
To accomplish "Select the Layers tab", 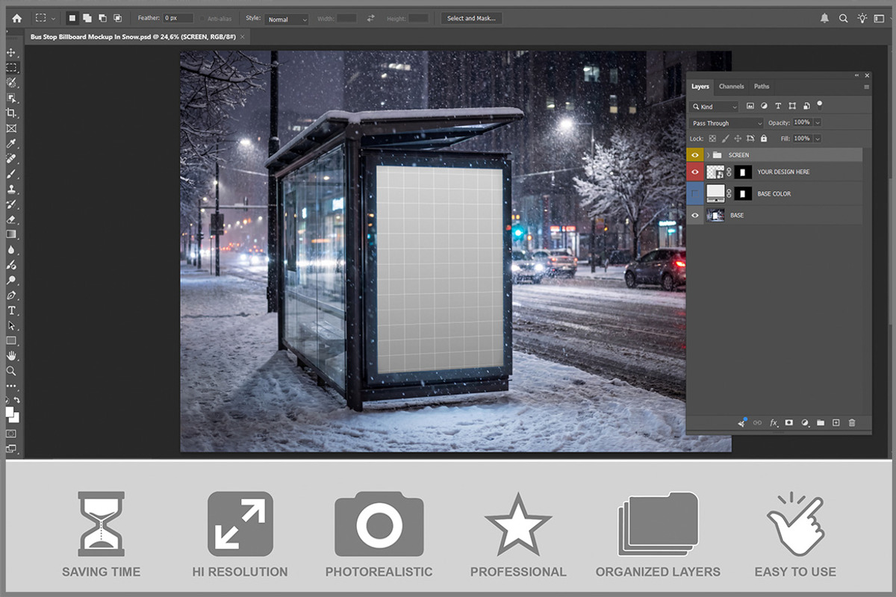I will [700, 87].
